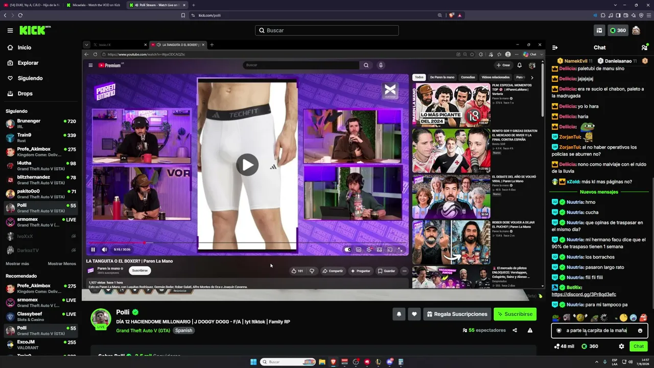The width and height of the screenshot is (654, 368).
Task: Open the 360 Kicks balance in header
Action: click(618, 31)
